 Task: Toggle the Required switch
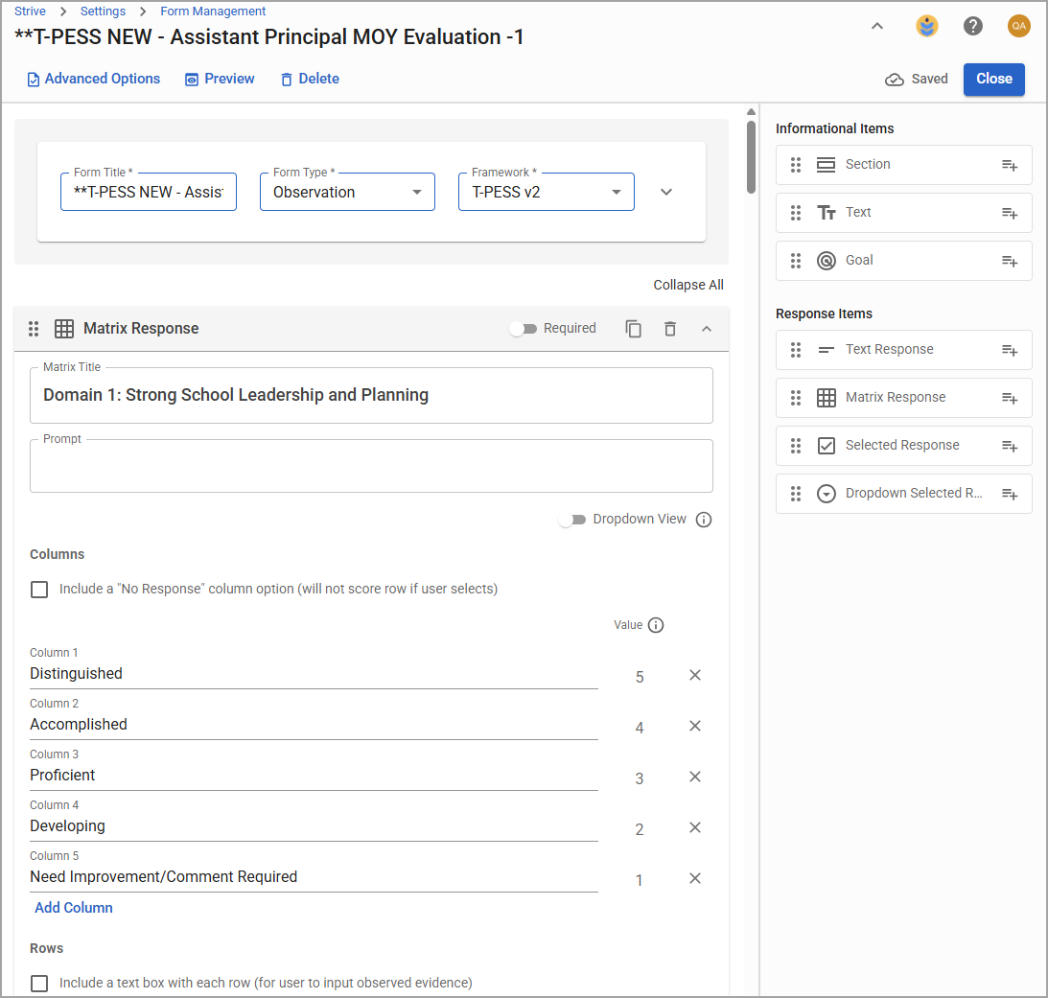[523, 329]
